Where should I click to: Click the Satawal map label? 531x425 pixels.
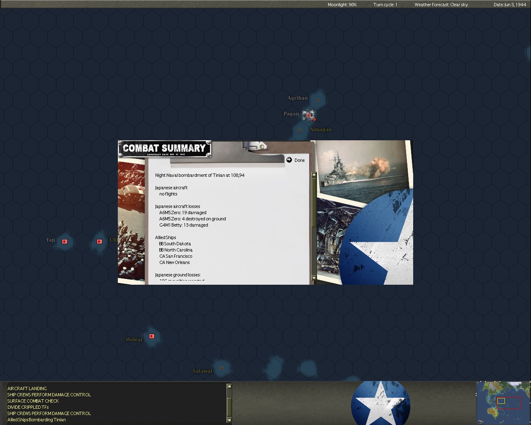click(x=202, y=371)
